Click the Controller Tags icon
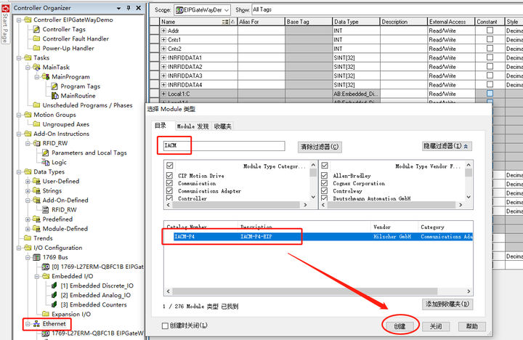 pyautogui.click(x=37, y=29)
